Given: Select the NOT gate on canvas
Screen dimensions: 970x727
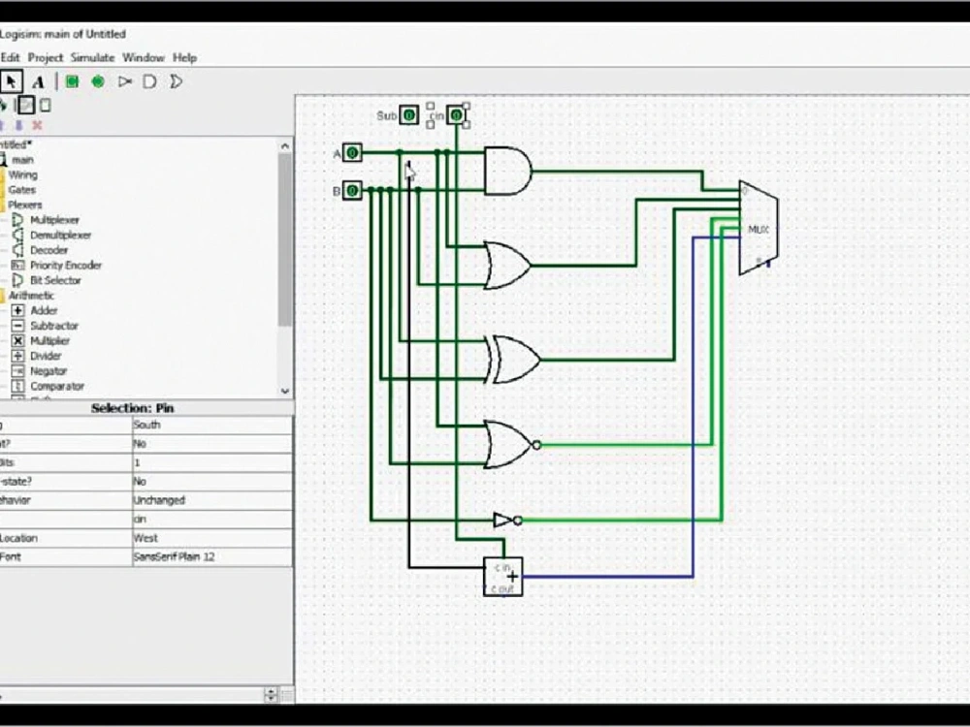Looking at the screenshot, I should [508, 521].
